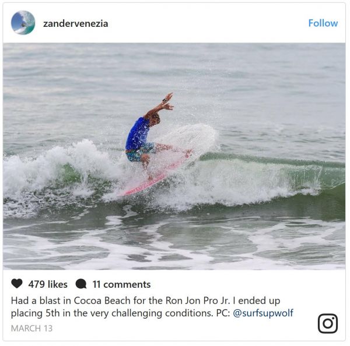Screen dimensions: 350x346
Task: Visit the @surfsupwolf mention link
Action: [x=263, y=313]
